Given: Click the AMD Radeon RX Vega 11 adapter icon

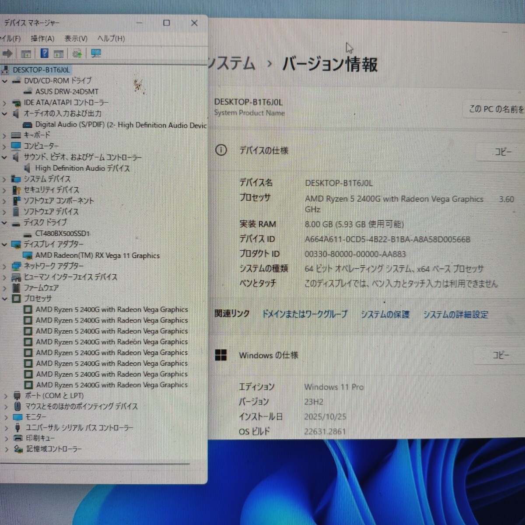Looking at the screenshot, I should 28,255.
